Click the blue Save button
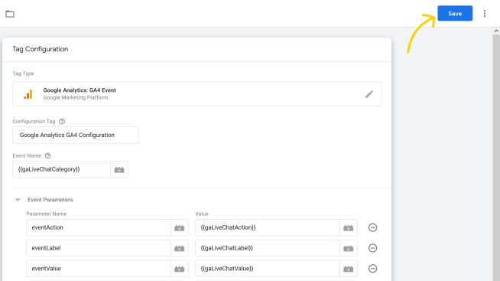Screen dimensions: 500x281 pyautogui.click(x=455, y=14)
